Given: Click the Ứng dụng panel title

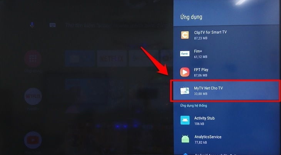Looking at the screenshot, I should coord(191,17).
